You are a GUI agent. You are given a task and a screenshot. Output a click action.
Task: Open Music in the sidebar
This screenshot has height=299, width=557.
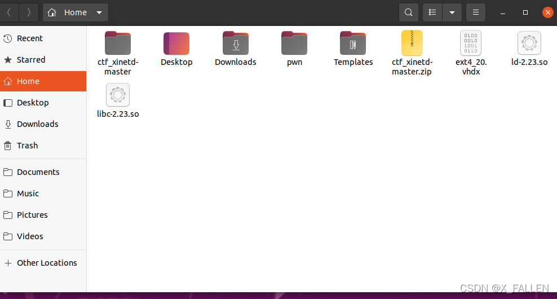(x=43, y=194)
